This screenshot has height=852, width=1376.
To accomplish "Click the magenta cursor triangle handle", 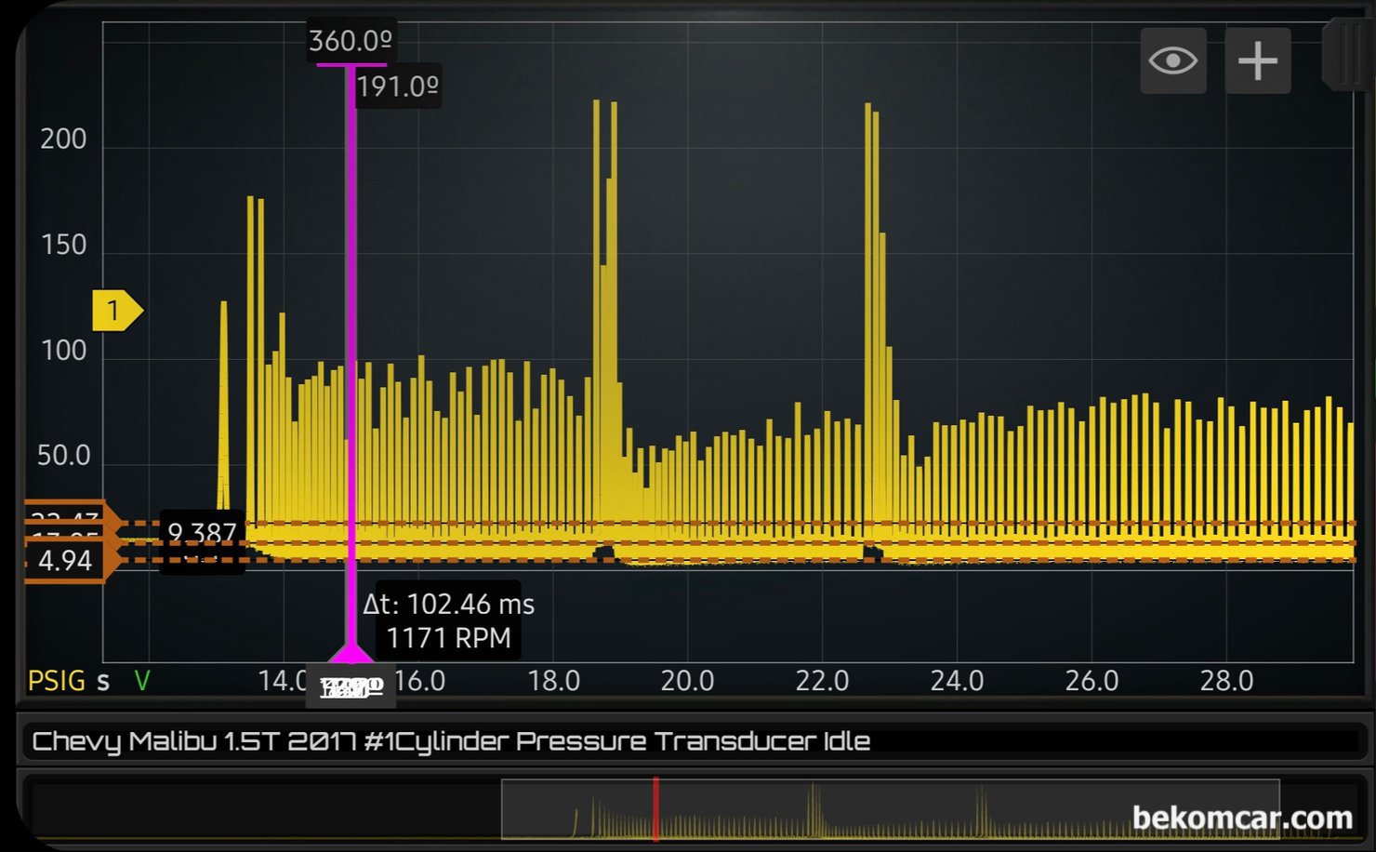I will pyautogui.click(x=351, y=651).
